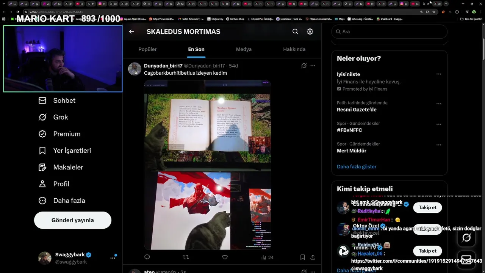Open the cat and red figure photo

point(207,210)
